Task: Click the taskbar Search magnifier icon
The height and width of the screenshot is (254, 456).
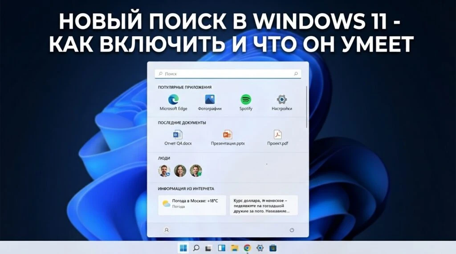Action: 196,248
